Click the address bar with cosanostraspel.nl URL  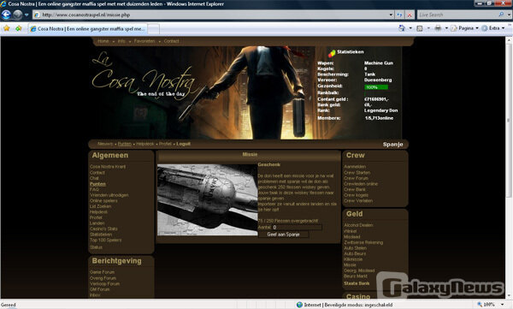click(x=210, y=15)
